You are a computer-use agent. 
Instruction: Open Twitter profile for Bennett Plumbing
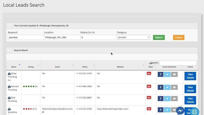(167, 87)
